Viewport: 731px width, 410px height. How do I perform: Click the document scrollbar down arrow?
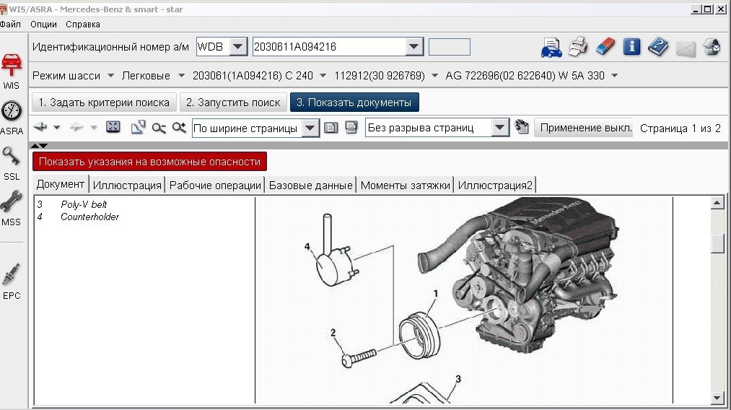point(717,398)
